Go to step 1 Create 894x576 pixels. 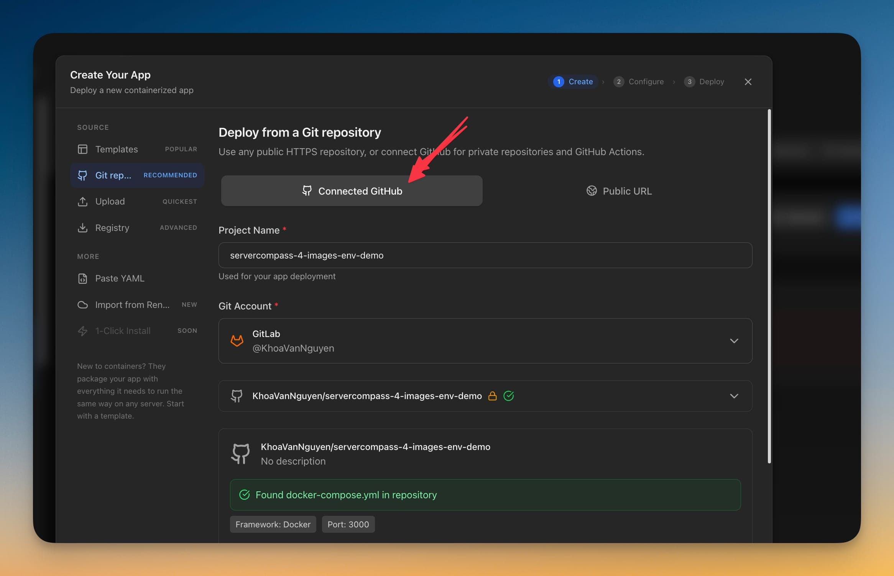point(573,82)
